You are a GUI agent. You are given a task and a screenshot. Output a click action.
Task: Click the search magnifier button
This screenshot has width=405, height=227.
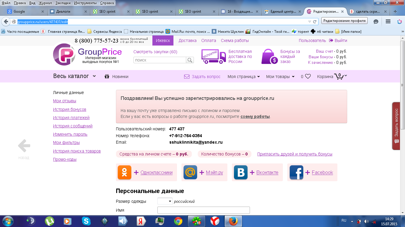190,60
